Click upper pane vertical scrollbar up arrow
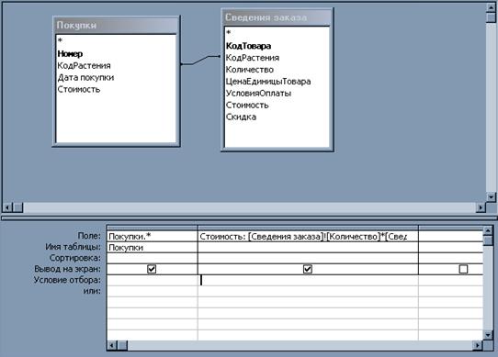Screen dimensions: 498x357 click(491, 7)
